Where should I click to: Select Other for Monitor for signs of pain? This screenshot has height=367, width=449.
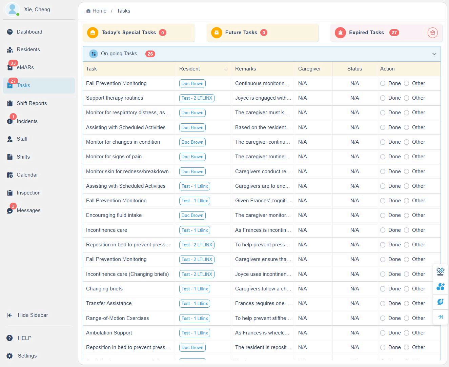pos(407,157)
